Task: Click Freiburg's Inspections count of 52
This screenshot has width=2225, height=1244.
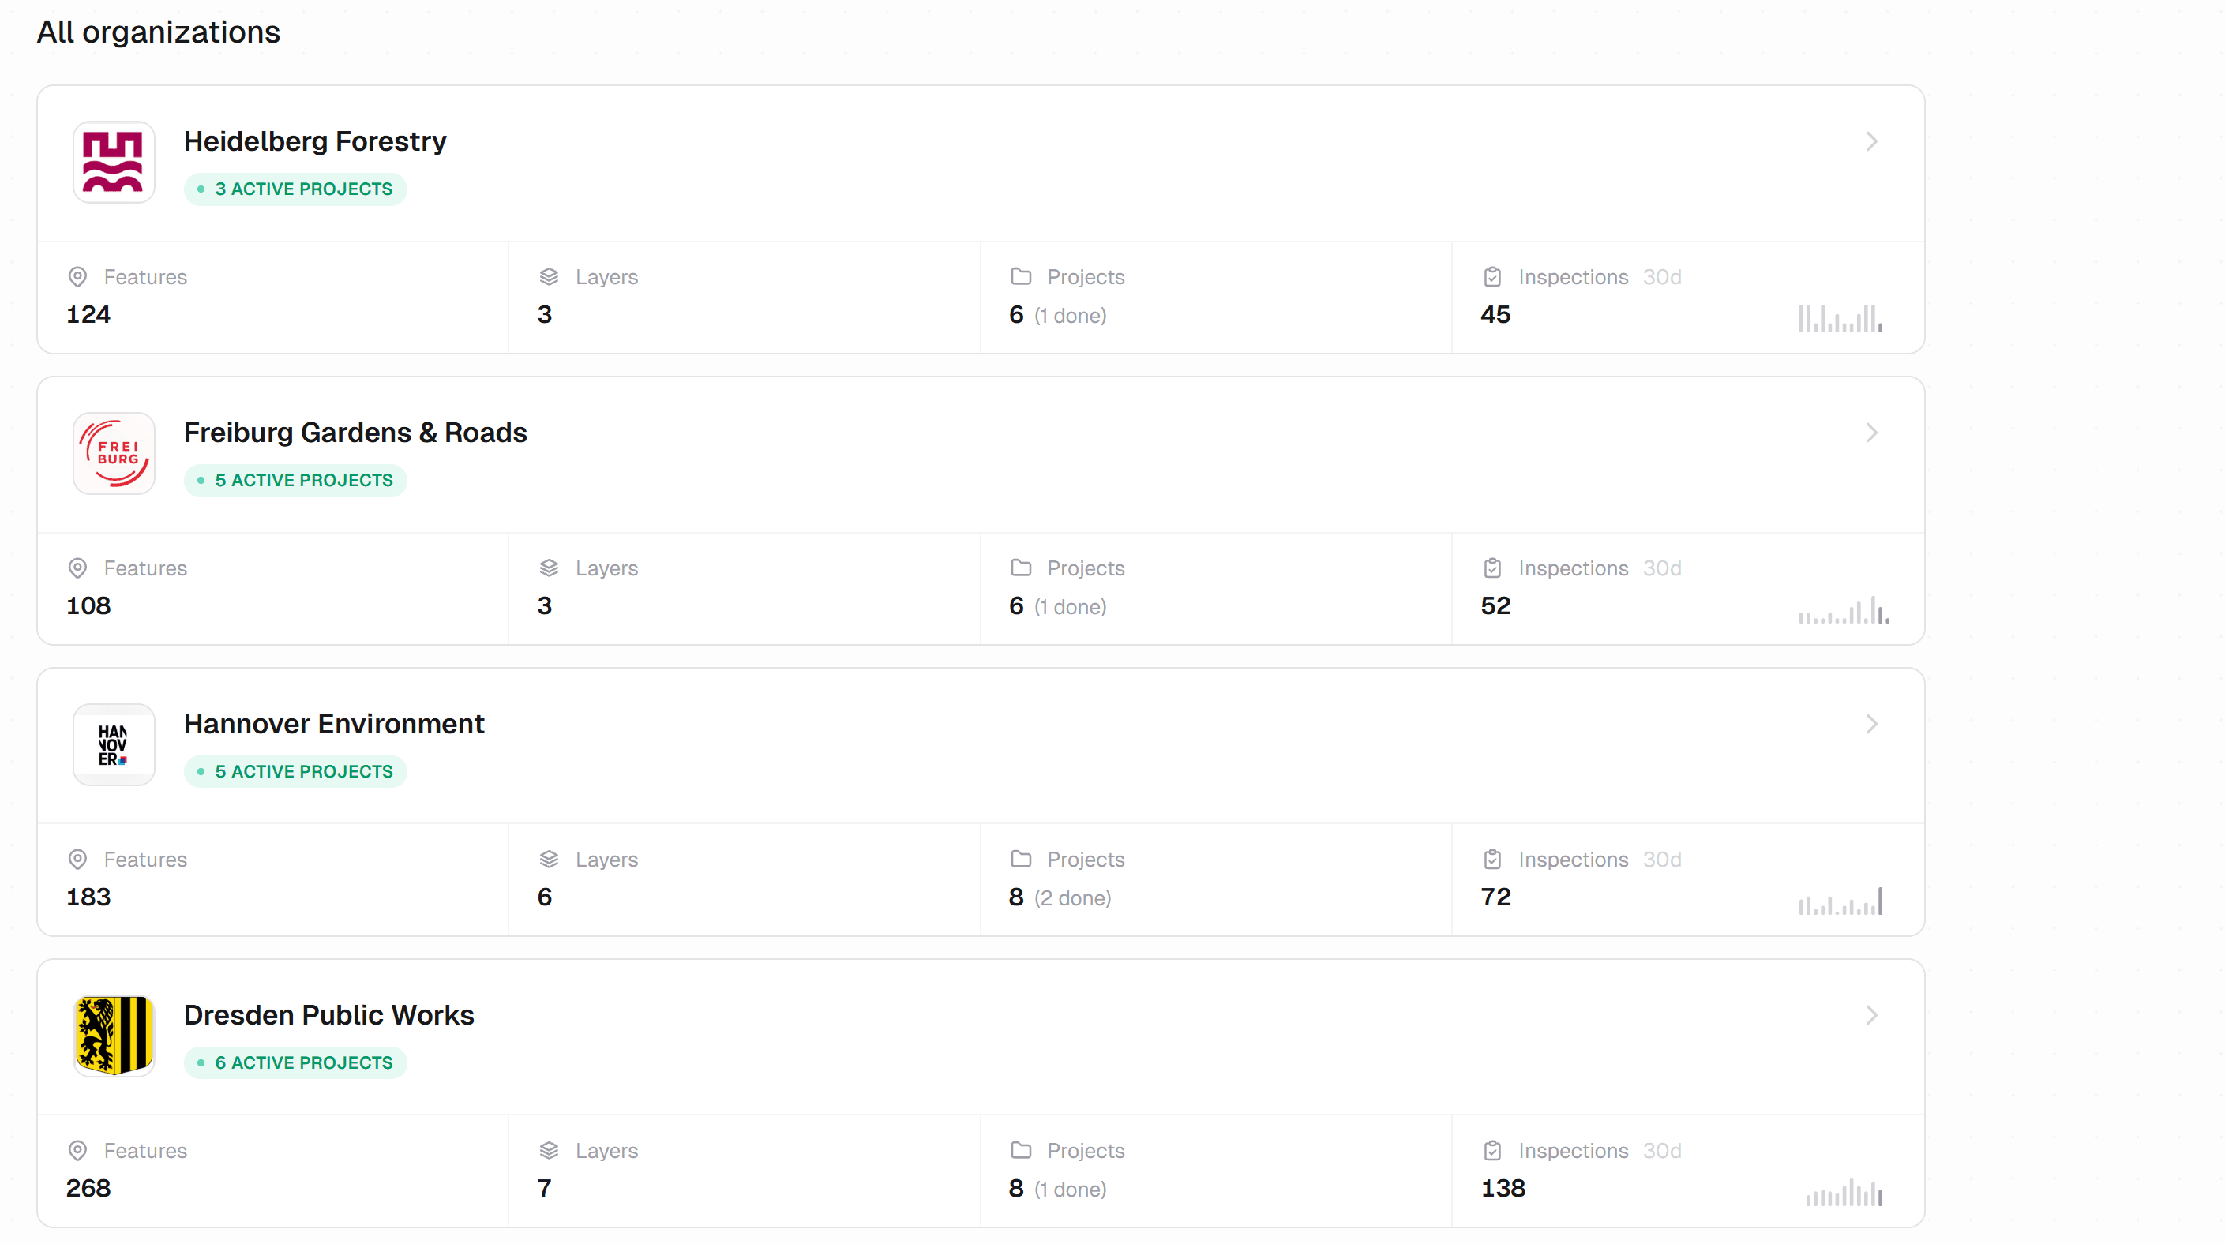Action: [x=1495, y=606]
